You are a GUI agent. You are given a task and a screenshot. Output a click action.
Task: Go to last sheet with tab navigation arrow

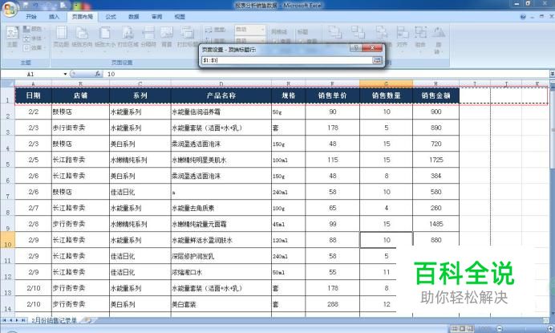[x=23, y=320]
